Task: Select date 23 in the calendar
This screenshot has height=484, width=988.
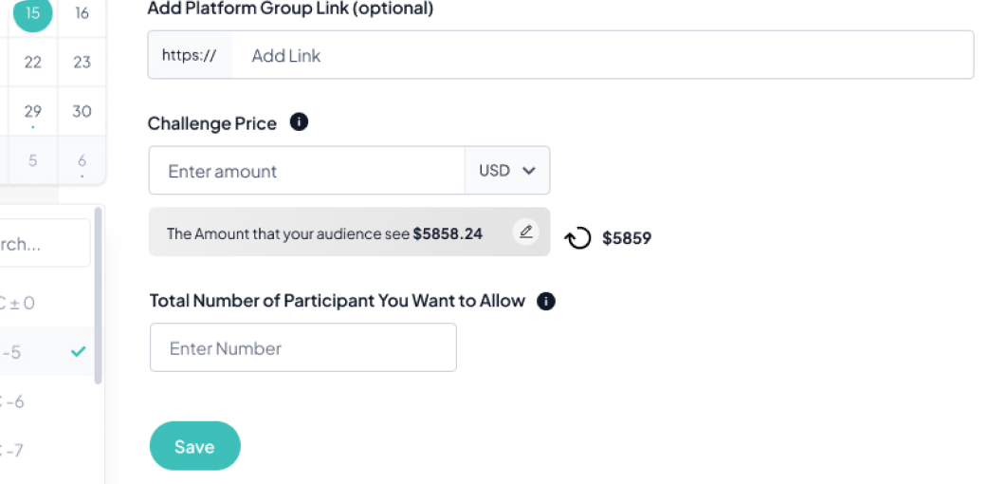Action: click(x=82, y=62)
